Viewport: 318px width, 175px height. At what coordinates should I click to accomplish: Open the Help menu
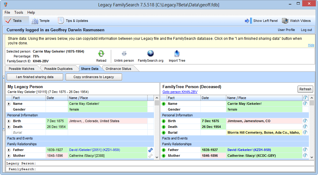click(x=31, y=12)
